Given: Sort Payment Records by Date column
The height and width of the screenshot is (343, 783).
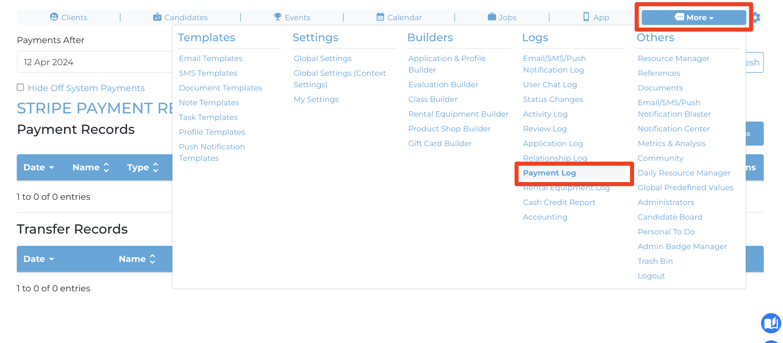Looking at the screenshot, I should [x=39, y=167].
